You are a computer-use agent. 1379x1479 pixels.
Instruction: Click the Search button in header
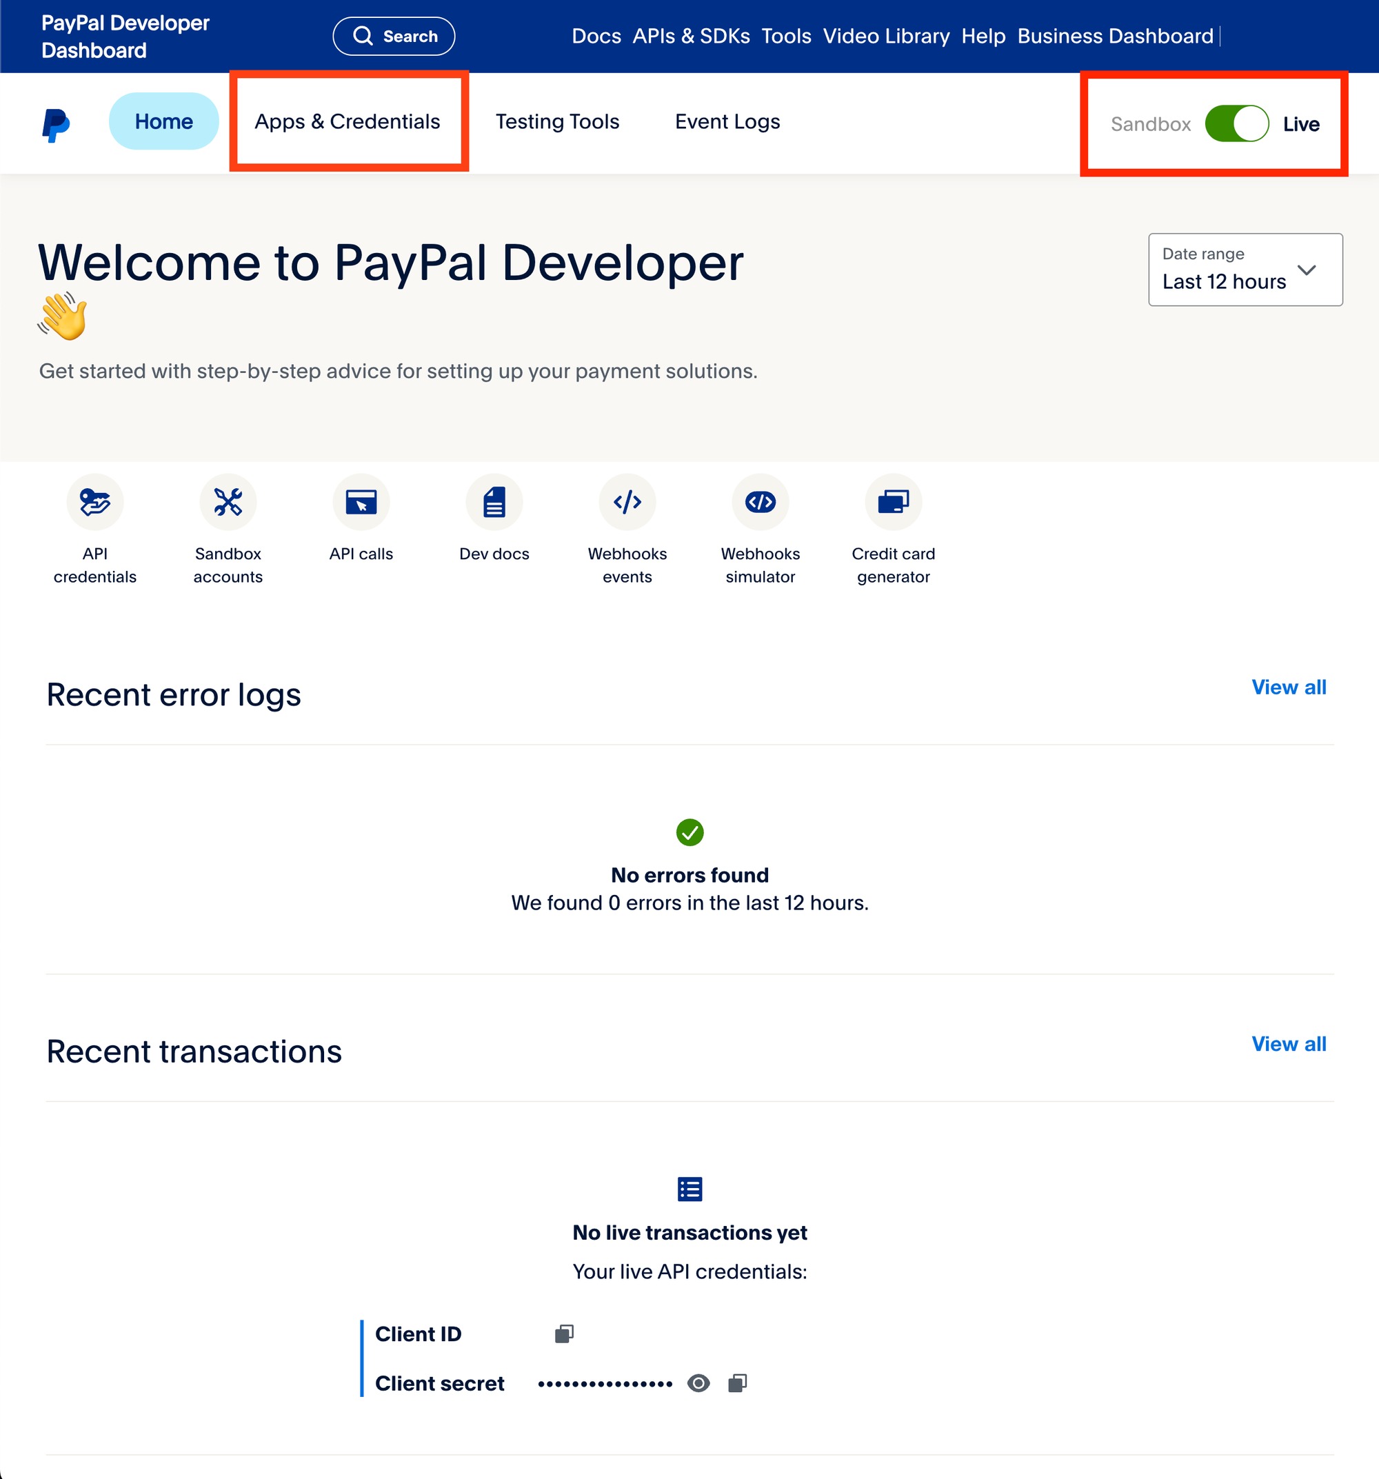394,36
